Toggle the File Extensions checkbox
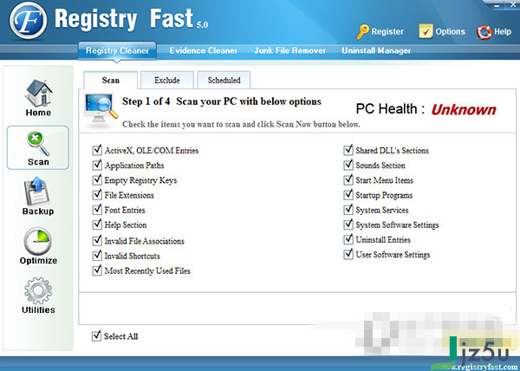 pyautogui.click(x=97, y=195)
